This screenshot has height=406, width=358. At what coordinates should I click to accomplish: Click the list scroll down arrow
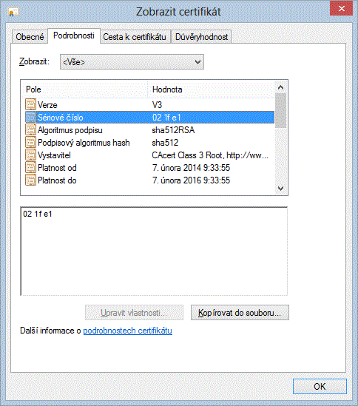tap(280, 189)
